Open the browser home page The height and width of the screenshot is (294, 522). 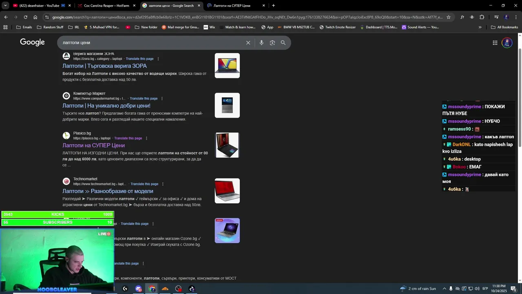pyautogui.click(x=35, y=17)
